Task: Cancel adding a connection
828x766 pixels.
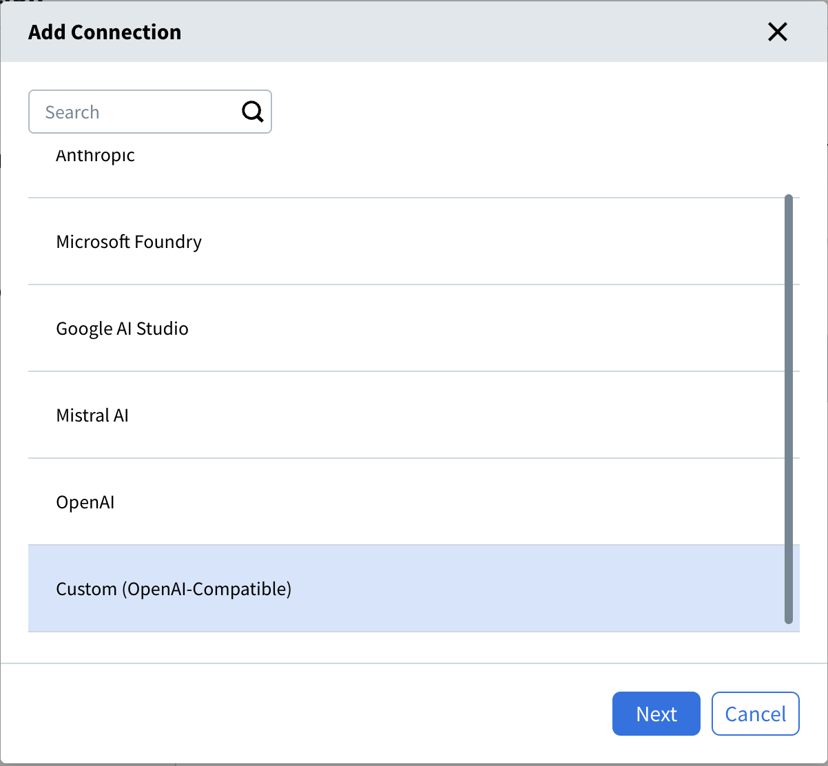Action: [x=756, y=714]
